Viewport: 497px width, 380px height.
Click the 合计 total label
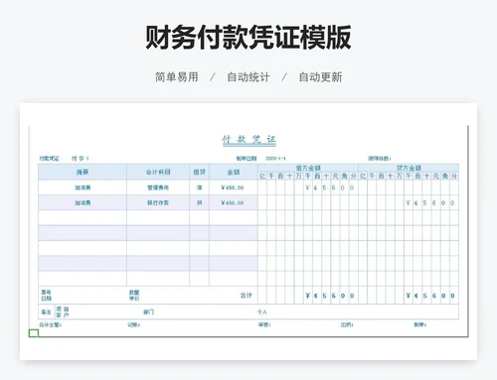point(246,295)
